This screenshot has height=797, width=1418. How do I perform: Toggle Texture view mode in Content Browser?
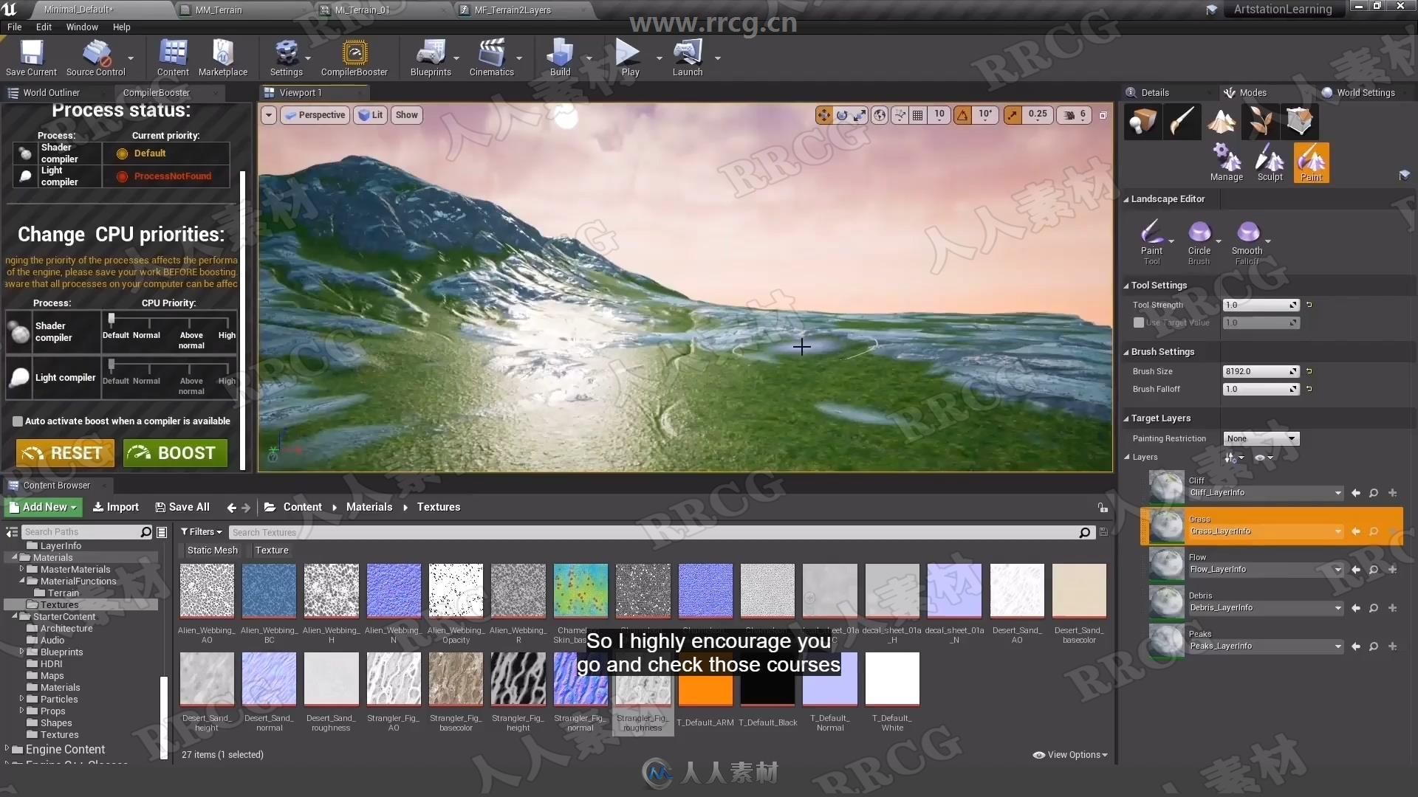(x=272, y=550)
